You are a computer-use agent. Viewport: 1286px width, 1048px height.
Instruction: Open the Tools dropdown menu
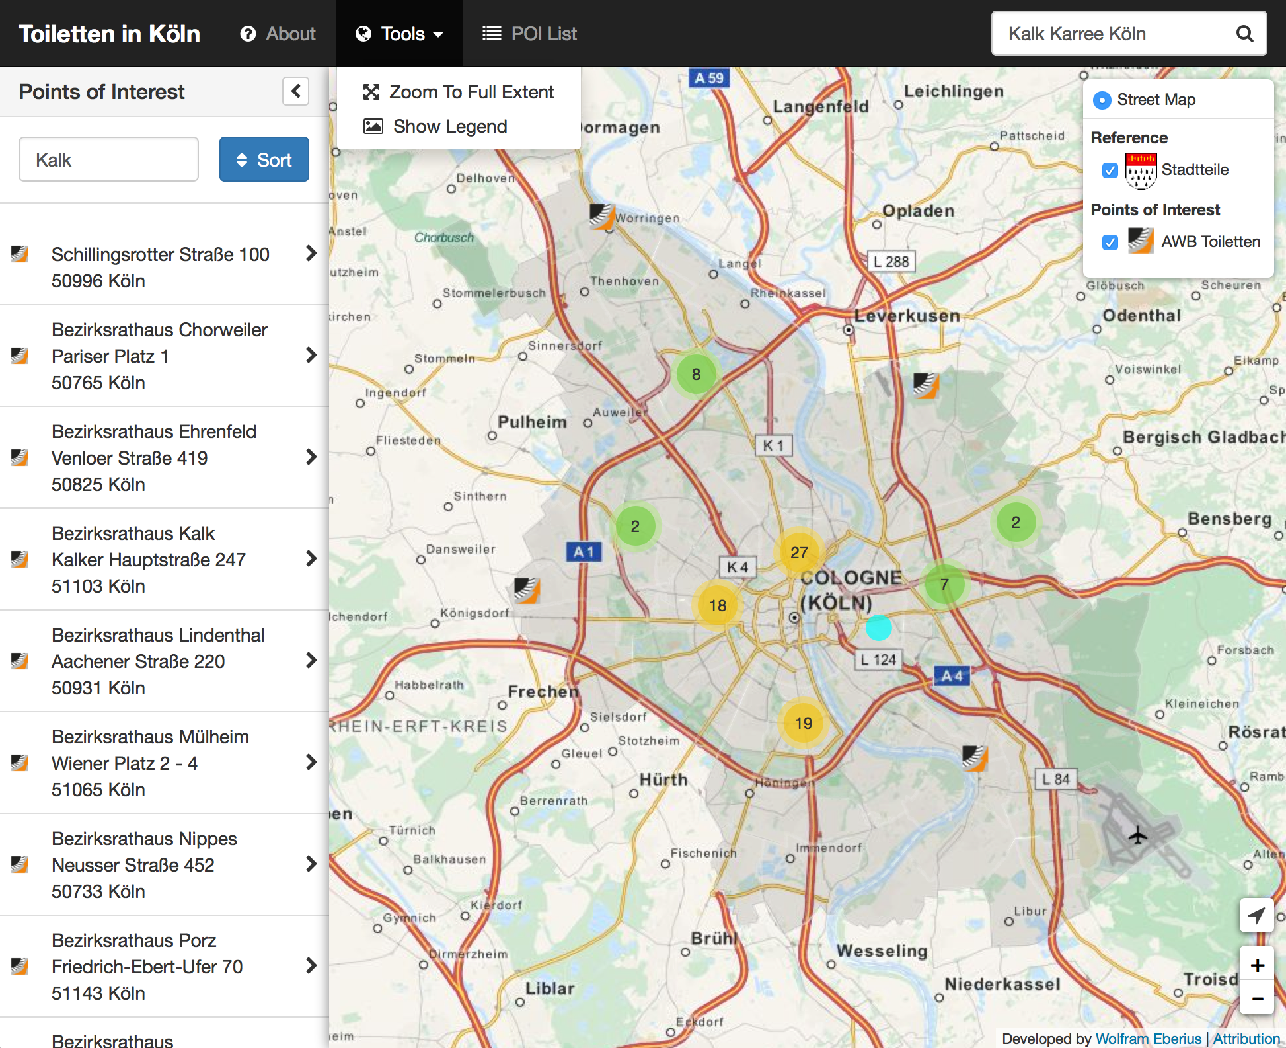(399, 34)
